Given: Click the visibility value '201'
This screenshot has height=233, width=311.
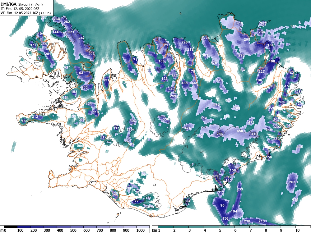Looking at the screenshot, I should pyautogui.click(x=48, y=54).
